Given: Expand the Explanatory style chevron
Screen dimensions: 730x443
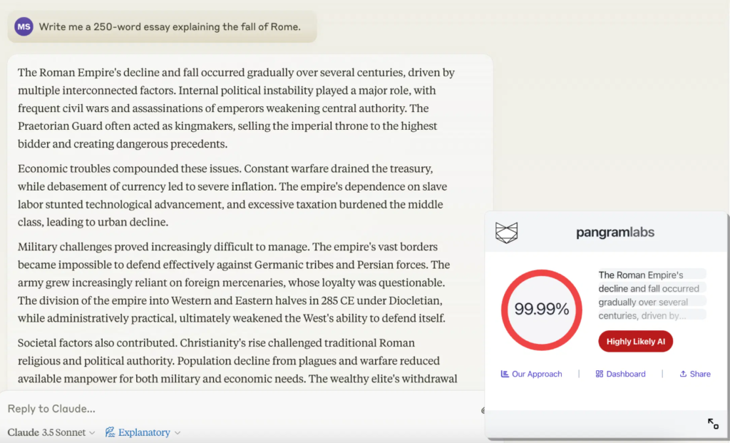Looking at the screenshot, I should pyautogui.click(x=178, y=433).
